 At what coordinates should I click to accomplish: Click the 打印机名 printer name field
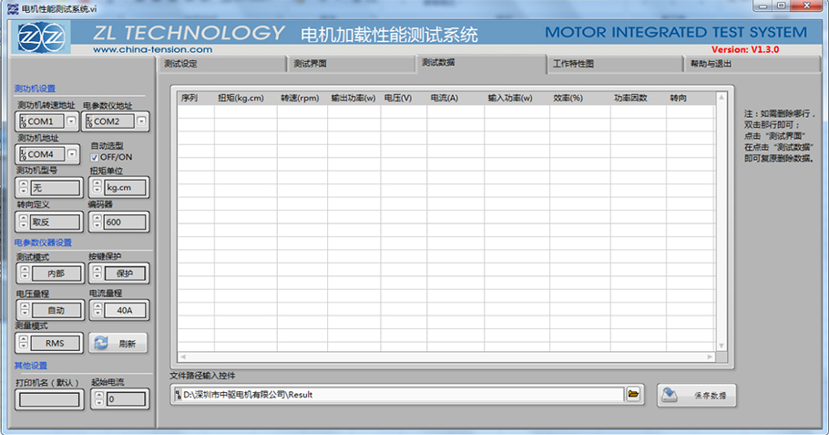point(51,399)
